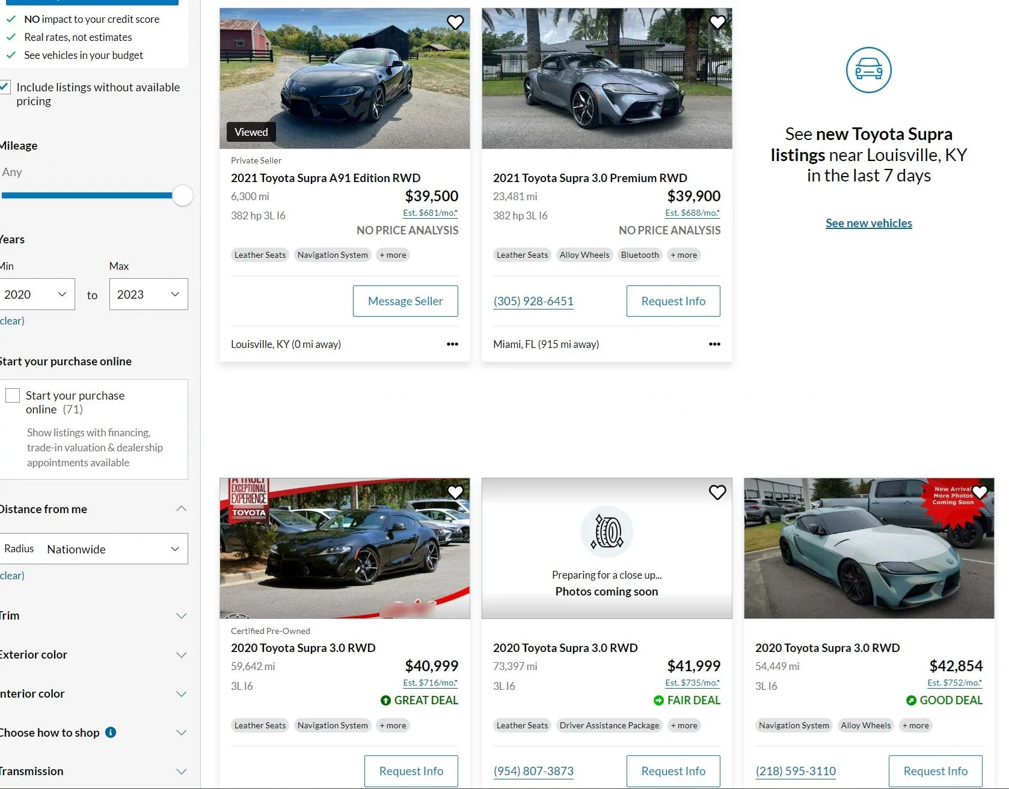Open the Radius Nationwide dropdown

tap(93, 549)
